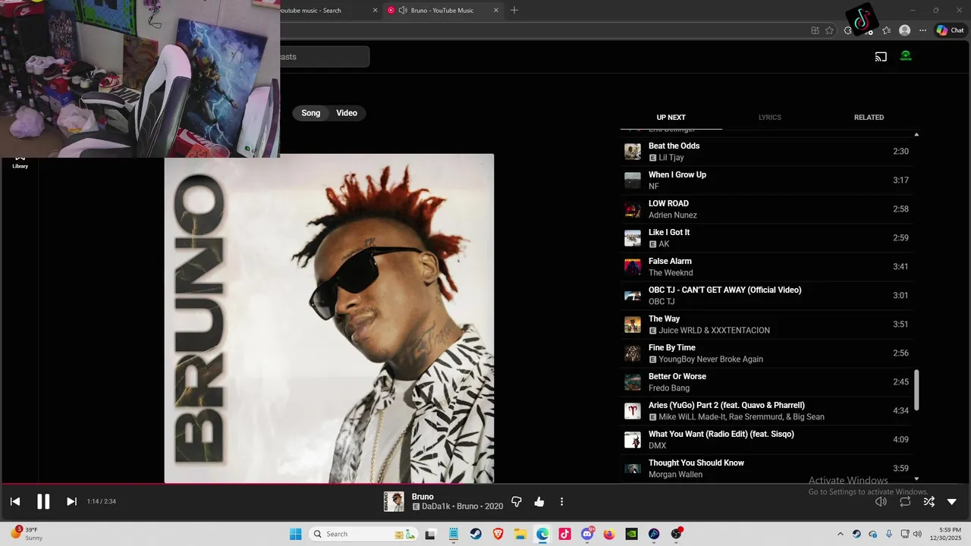Toggle shuffle in player bar
971x546 pixels.
click(x=929, y=501)
